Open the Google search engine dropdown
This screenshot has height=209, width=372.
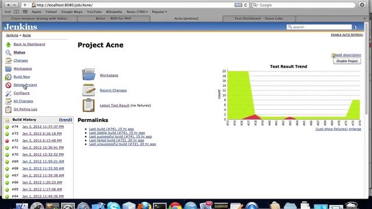pos(256,5)
